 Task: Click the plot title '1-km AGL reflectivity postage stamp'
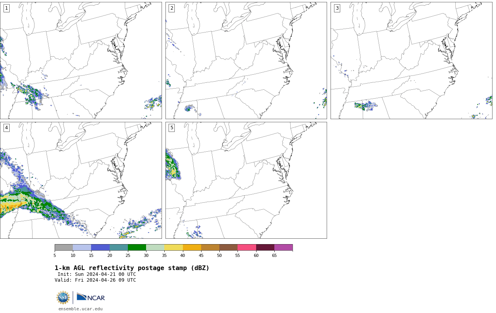pyautogui.click(x=132, y=268)
